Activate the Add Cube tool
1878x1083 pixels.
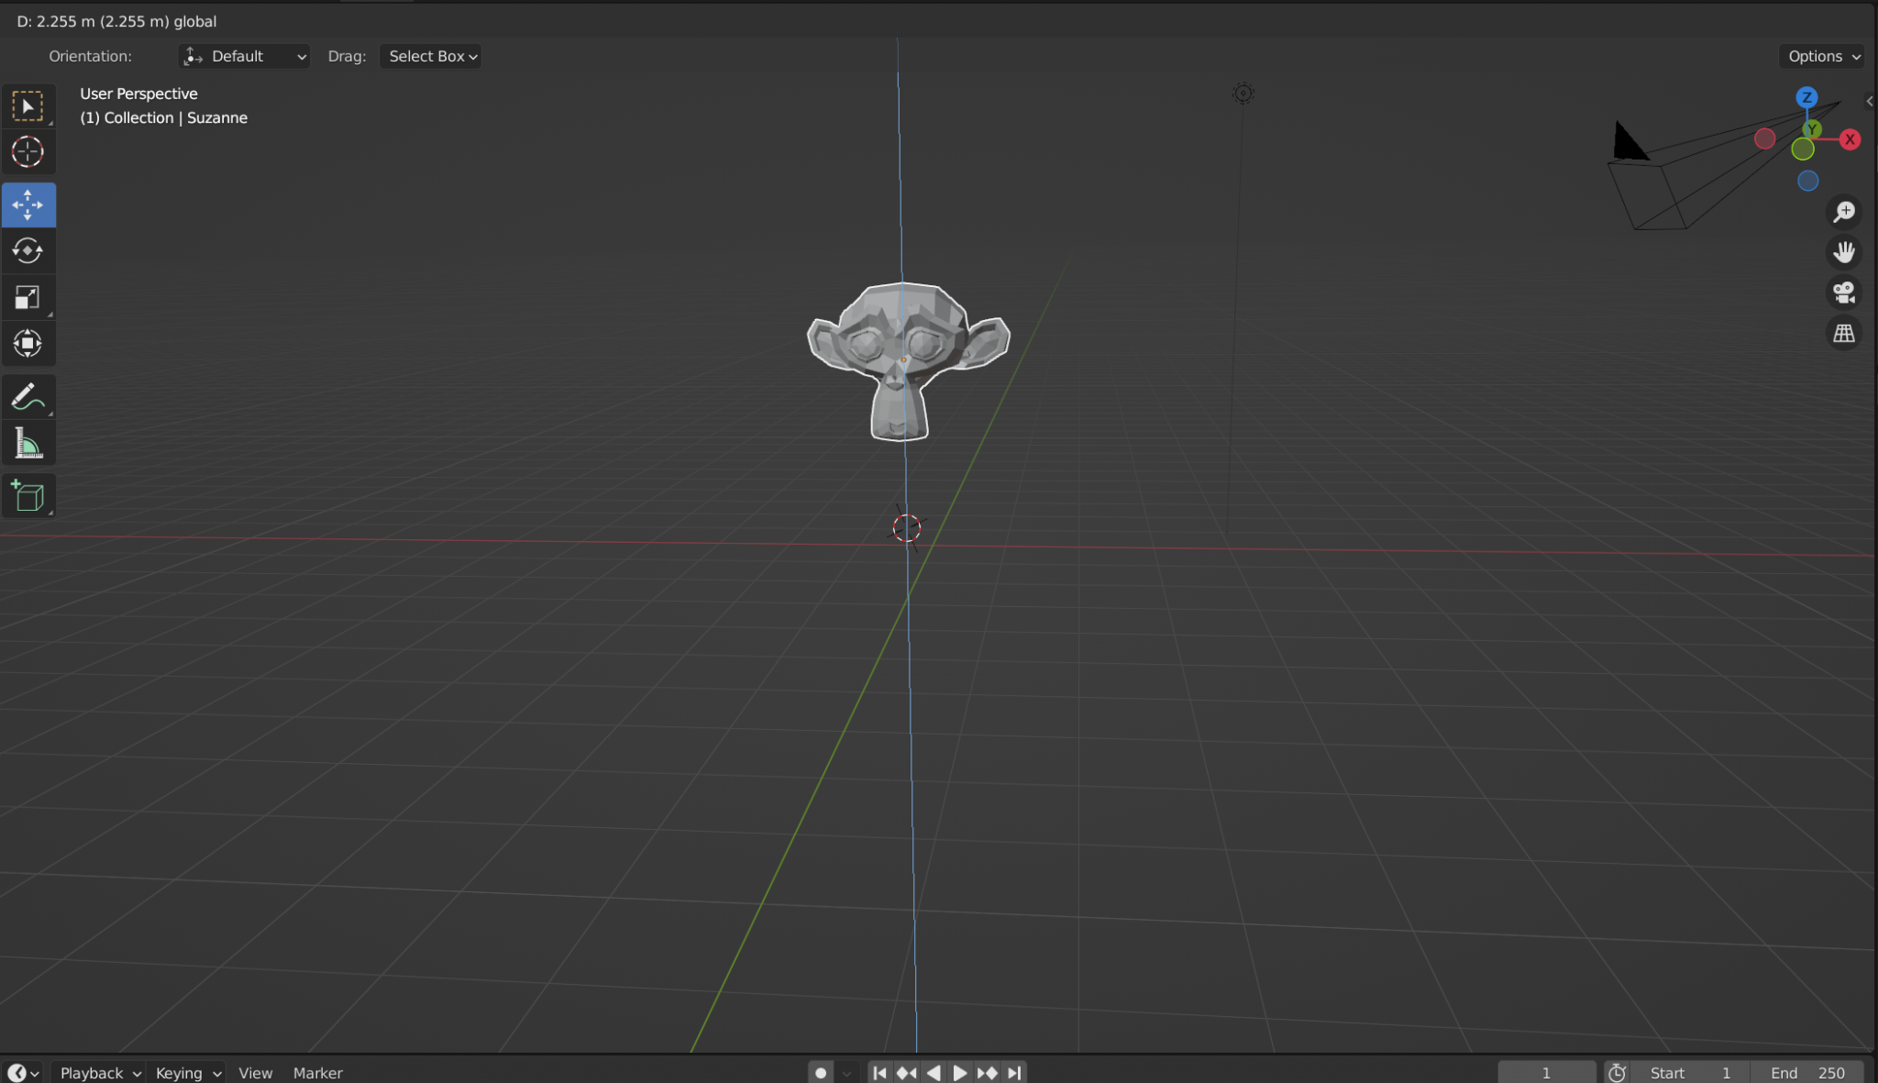(x=28, y=495)
